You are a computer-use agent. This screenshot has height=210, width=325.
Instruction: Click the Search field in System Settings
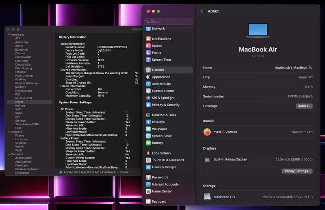tap(169, 21)
